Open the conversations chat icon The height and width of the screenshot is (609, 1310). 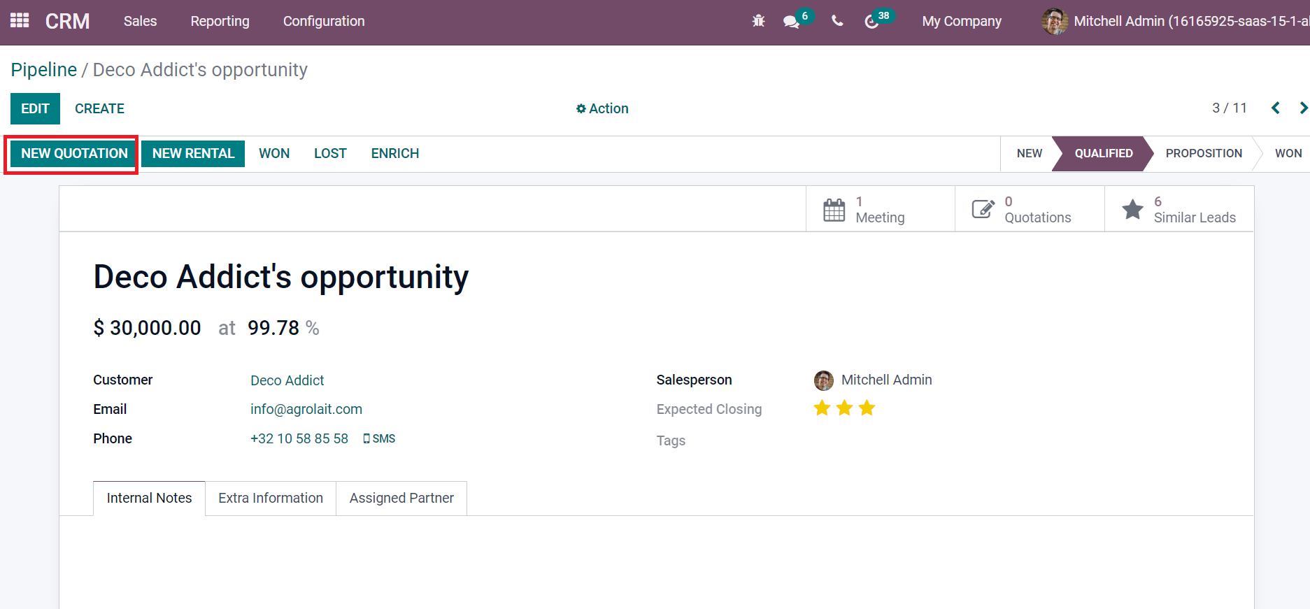791,22
